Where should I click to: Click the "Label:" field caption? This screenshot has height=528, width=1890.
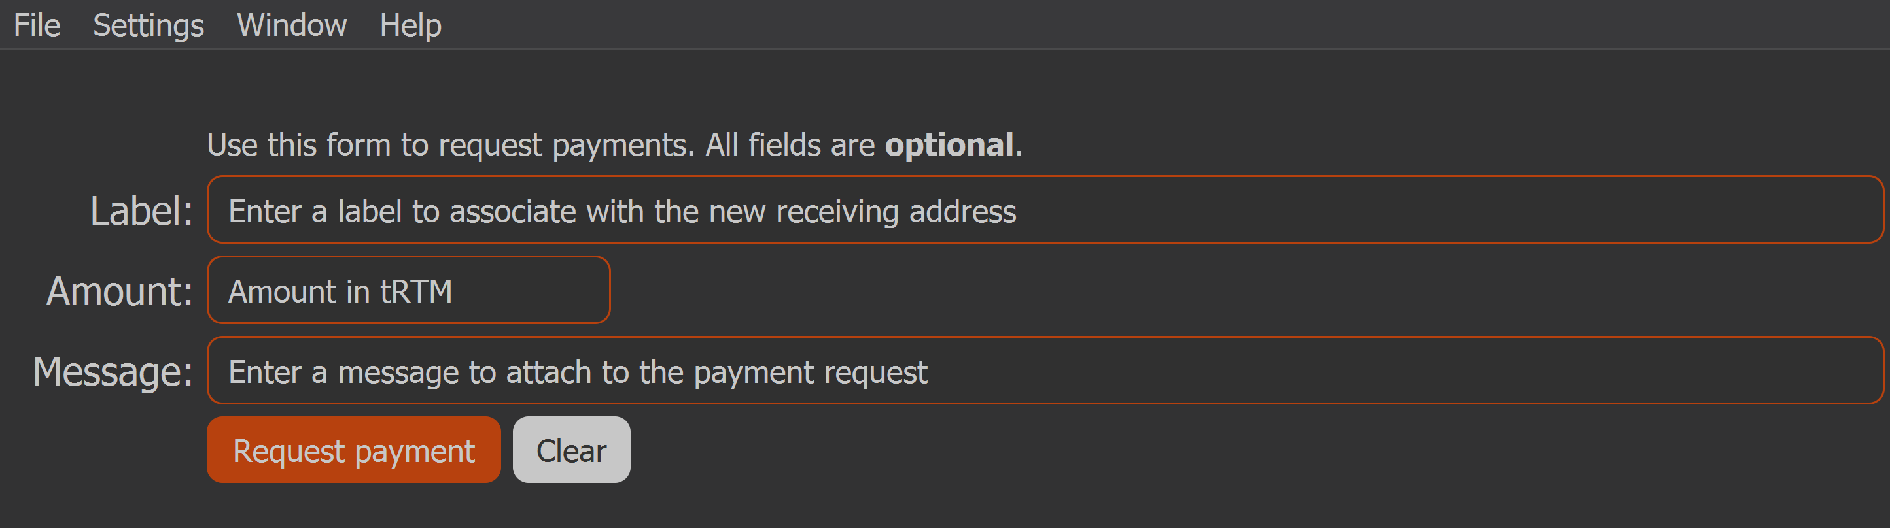pos(141,211)
